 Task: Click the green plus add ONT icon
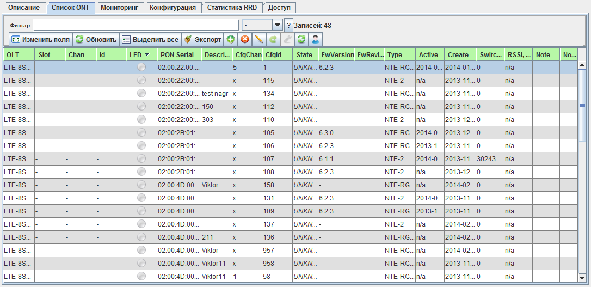(x=231, y=39)
